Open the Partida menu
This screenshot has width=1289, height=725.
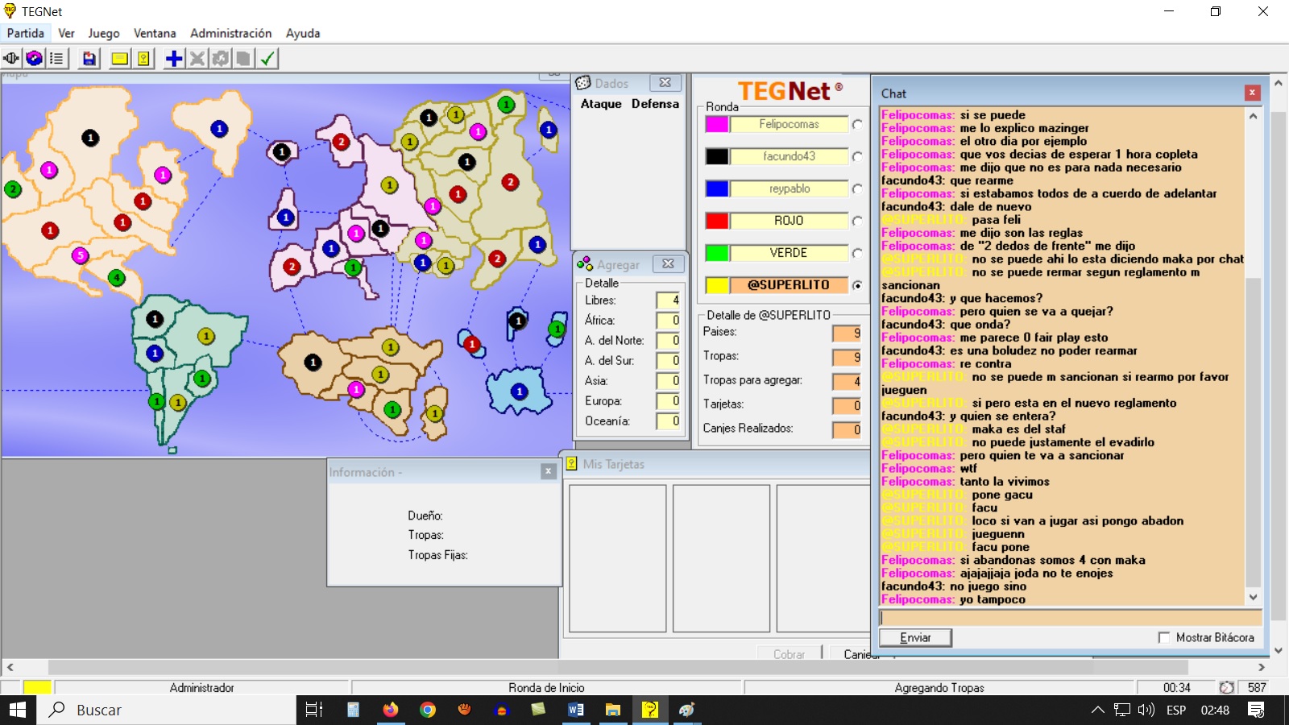tap(26, 33)
